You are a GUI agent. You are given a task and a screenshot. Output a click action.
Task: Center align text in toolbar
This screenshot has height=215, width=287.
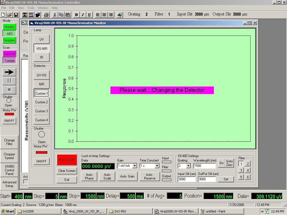pos(104,15)
